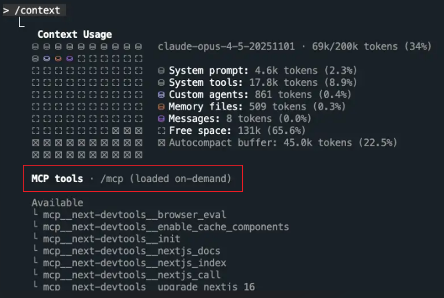Select the enable_cache_components tool entry
Viewport: 444px width, 298px height.
pos(166,227)
